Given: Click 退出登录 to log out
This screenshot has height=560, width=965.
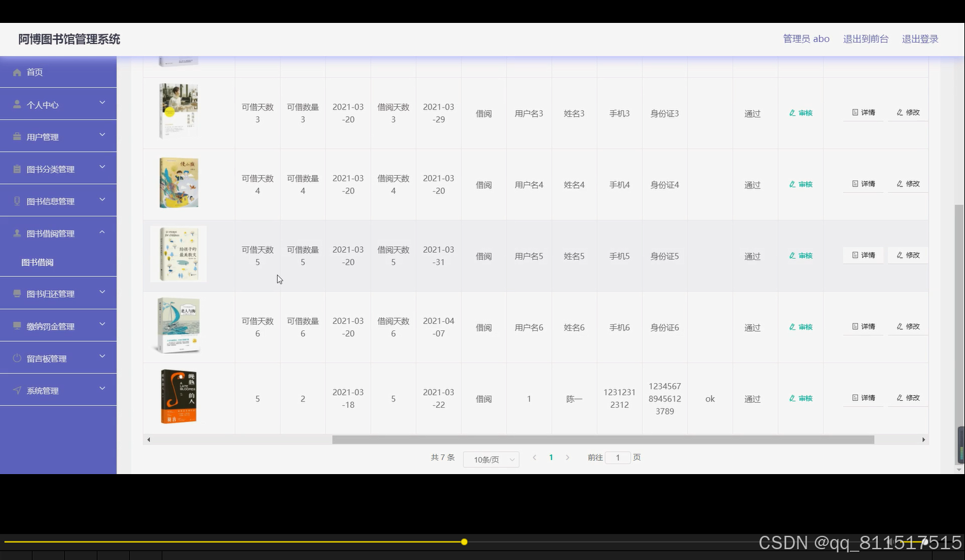Looking at the screenshot, I should click(920, 39).
